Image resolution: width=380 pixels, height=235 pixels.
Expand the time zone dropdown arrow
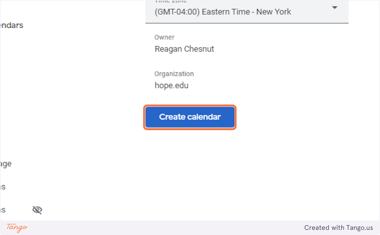(335, 8)
